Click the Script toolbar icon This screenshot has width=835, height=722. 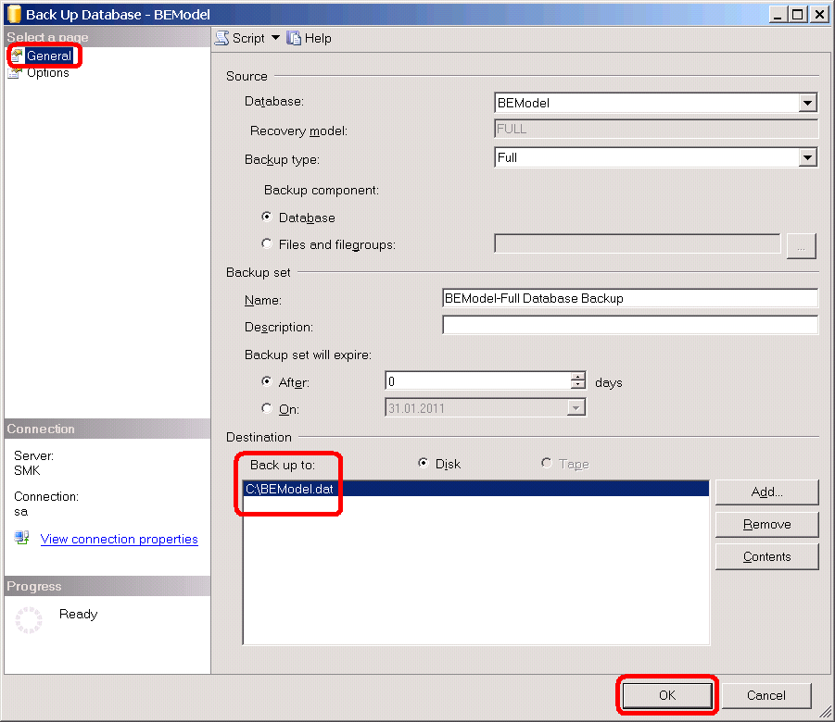pyautogui.click(x=222, y=38)
